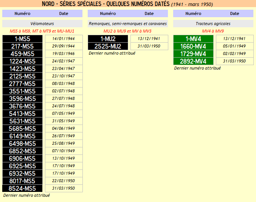Select the Tracteurs agricoles header
The width and height of the screenshot is (256, 202).
[213, 24]
